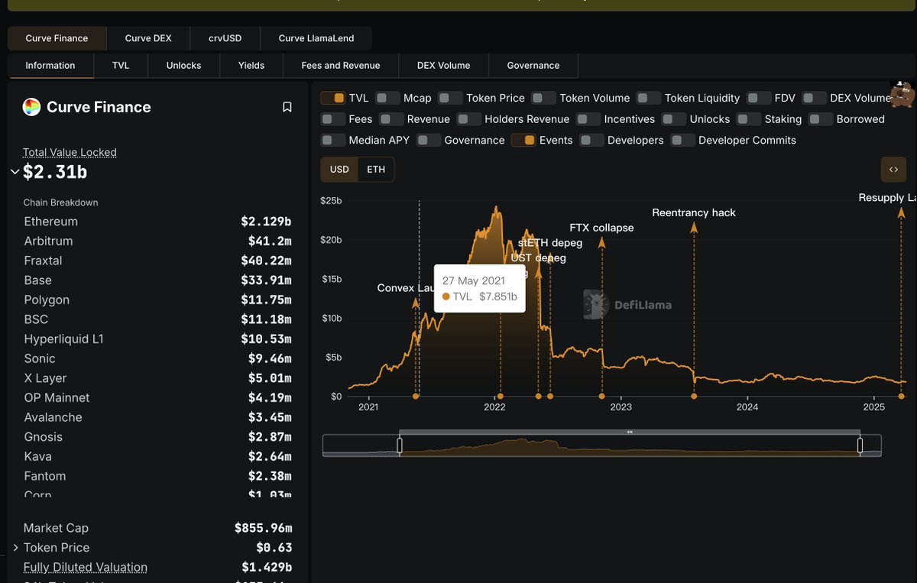Enable the Staking series
This screenshot has height=583, width=917.
[750, 119]
